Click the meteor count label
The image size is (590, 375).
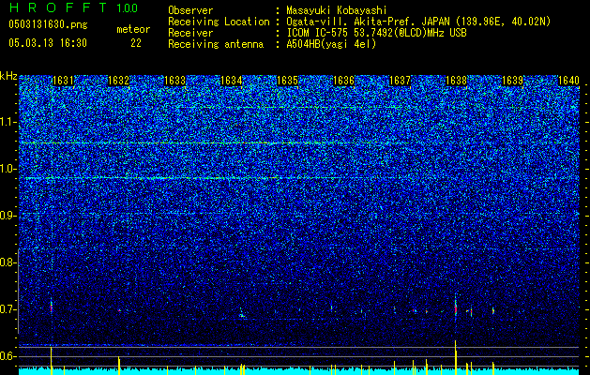pyautogui.click(x=133, y=29)
